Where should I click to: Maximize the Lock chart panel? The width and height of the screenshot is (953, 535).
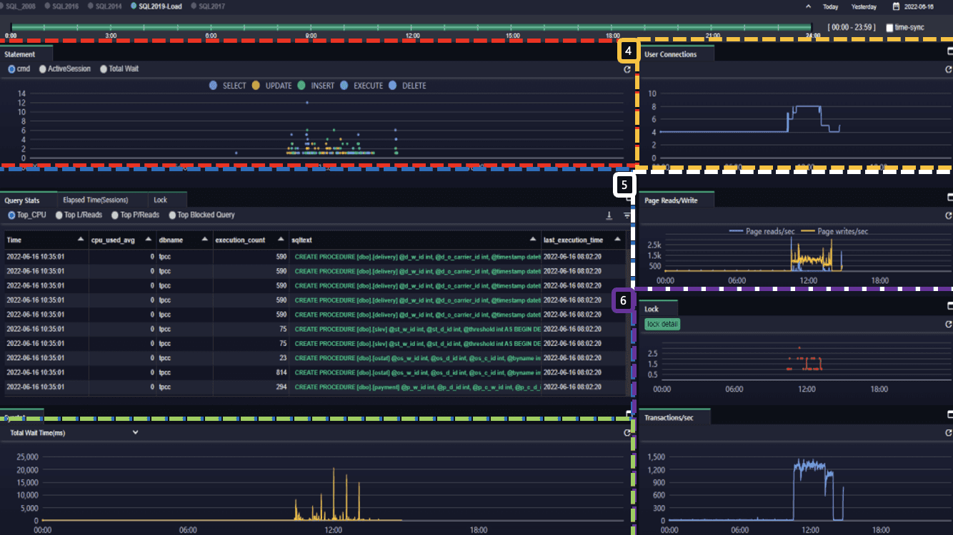tap(949, 305)
